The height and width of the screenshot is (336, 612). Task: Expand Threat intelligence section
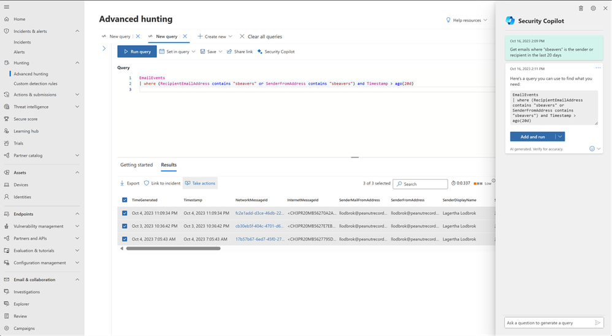tap(77, 107)
